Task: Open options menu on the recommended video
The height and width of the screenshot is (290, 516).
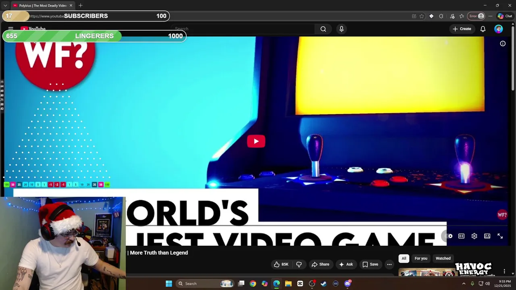Action: point(504,271)
